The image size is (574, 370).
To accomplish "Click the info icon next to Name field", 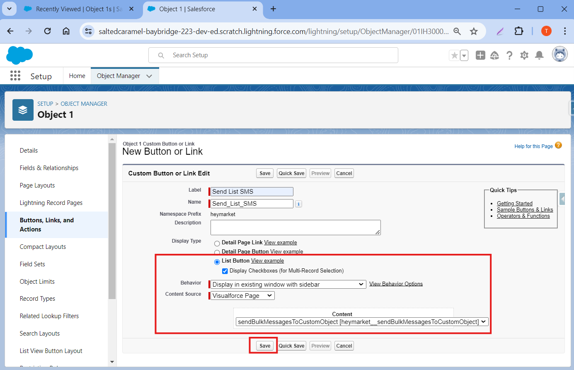I will 298,204.
